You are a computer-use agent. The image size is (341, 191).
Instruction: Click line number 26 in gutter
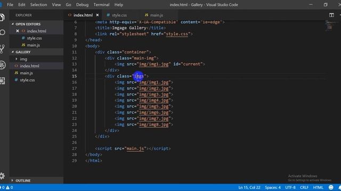click(75, 143)
